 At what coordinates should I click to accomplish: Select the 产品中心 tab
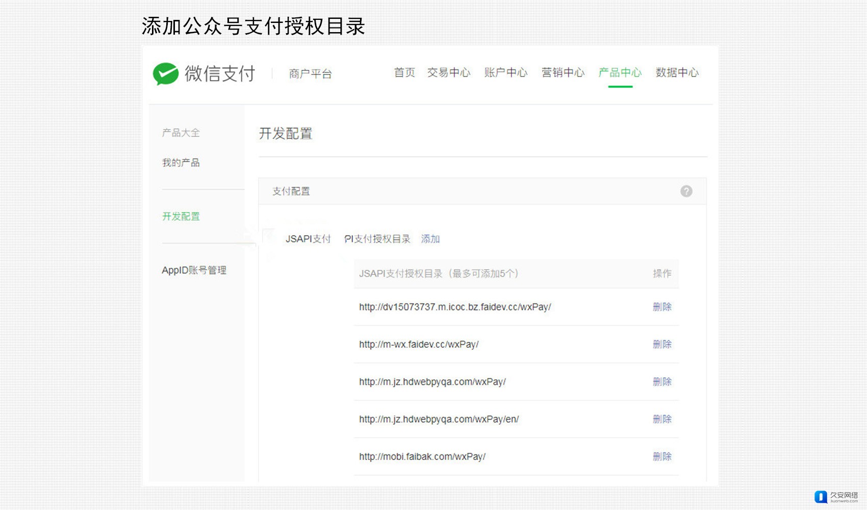620,73
